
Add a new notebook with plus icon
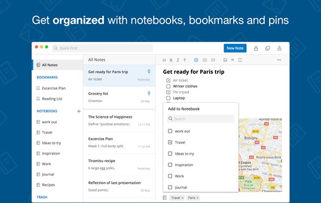(x=79, y=111)
